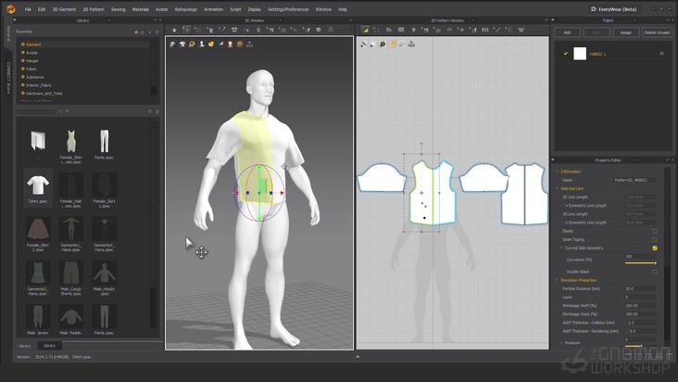This screenshot has width=678, height=382.
Task: Click the Curvature (%) slider
Action: point(640,263)
